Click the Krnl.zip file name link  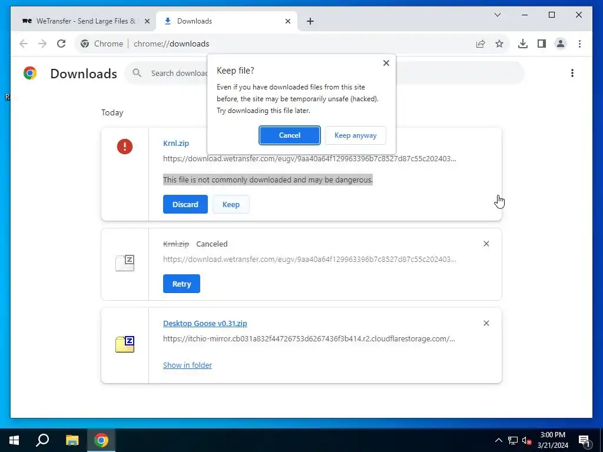176,143
